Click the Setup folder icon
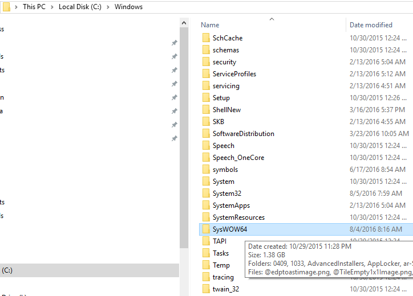Viewport: 413px width, 296px height. (x=206, y=97)
